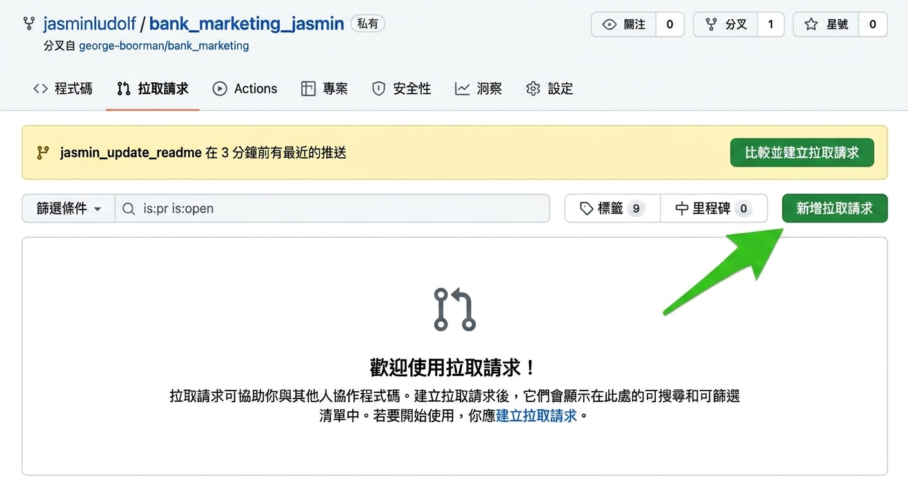Screen dimensions: 908x495
Task: Open the 安全性 tab
Action: point(401,89)
